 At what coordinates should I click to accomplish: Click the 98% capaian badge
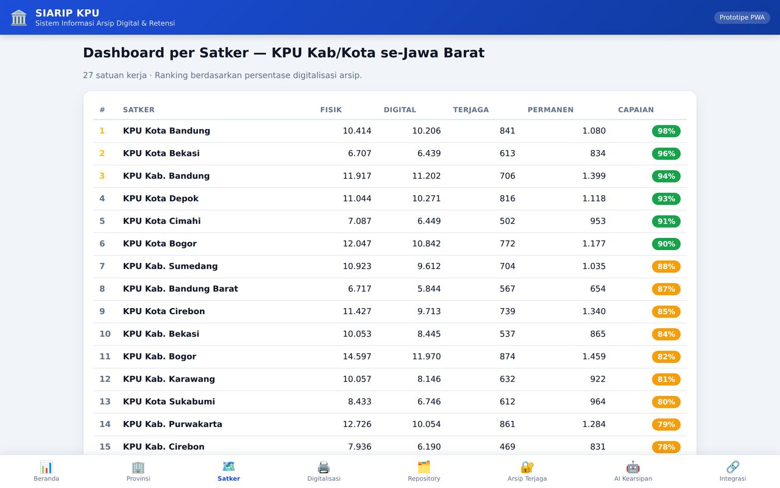666,131
